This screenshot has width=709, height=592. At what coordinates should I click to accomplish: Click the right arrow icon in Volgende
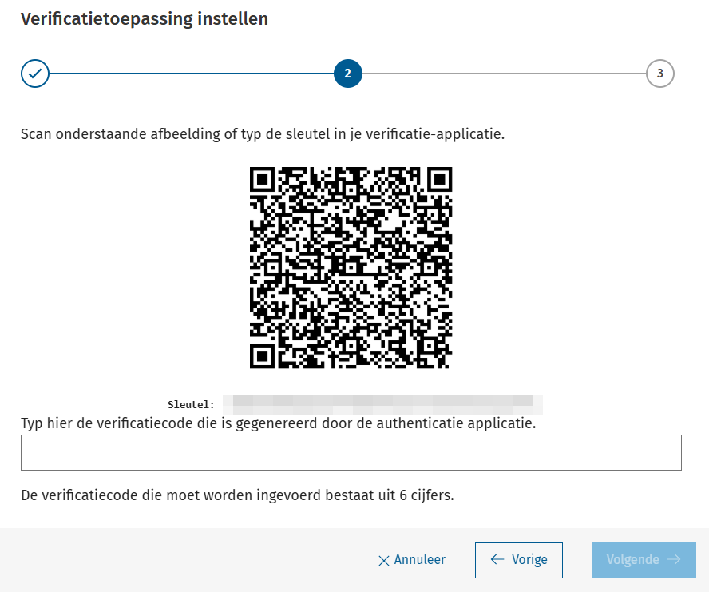click(x=674, y=560)
